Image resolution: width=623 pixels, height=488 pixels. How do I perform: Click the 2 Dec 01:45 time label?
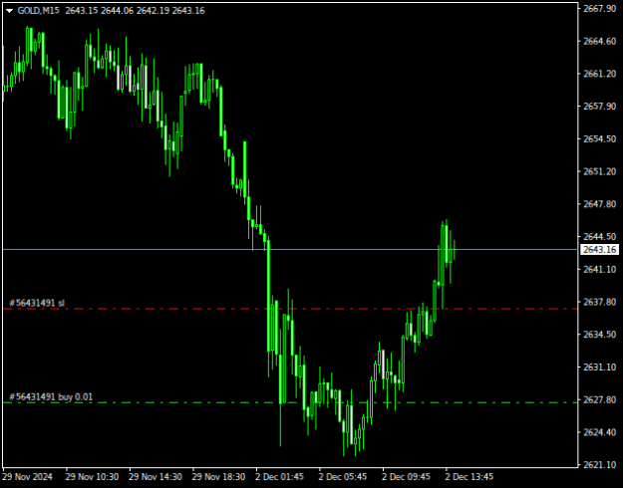pos(279,476)
